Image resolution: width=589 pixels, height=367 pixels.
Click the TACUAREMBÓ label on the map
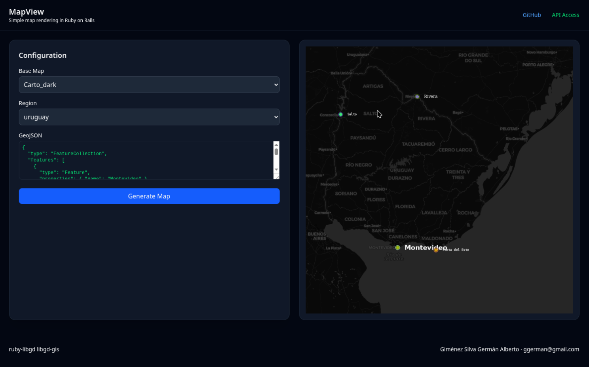[x=418, y=144]
